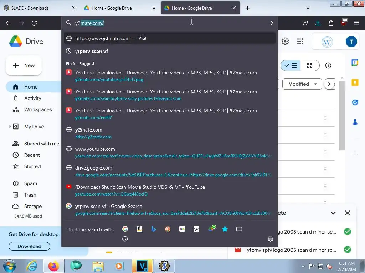Viewport: 365px width, 273px height.
Task: Switch Drive to grid layout
Action: point(310,65)
